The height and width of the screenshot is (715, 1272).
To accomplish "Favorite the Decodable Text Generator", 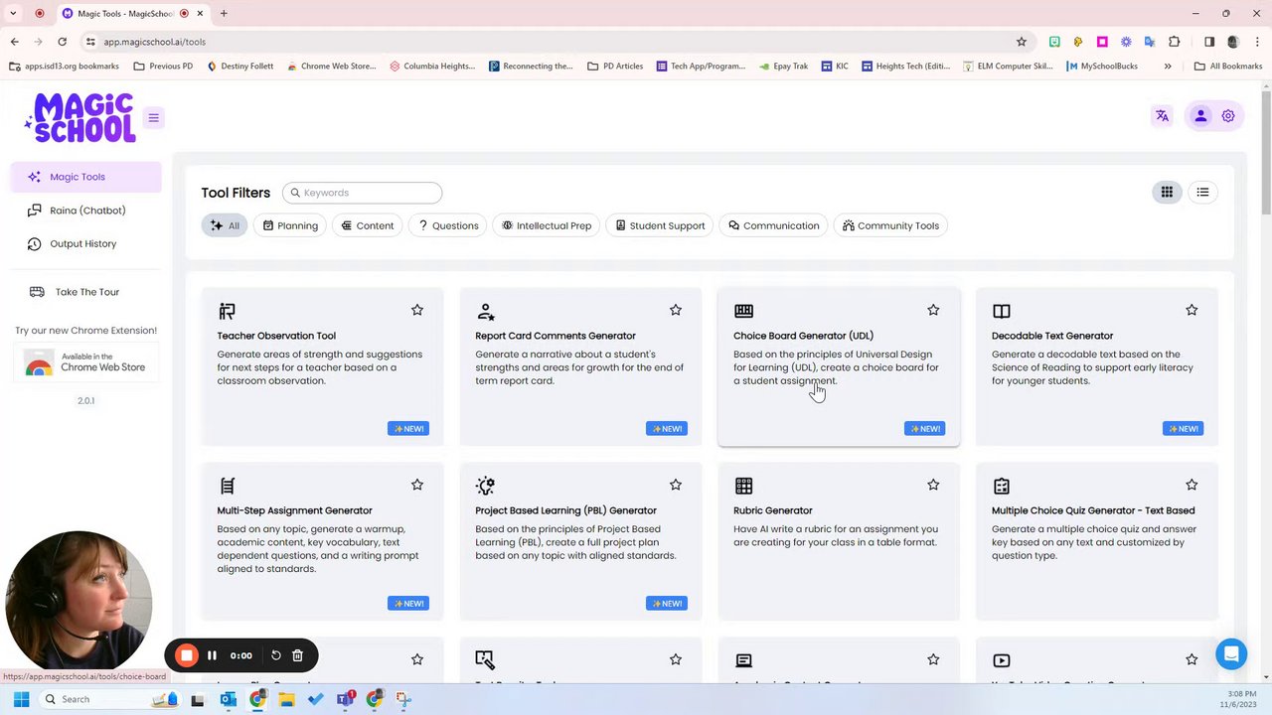I will coord(1192,310).
